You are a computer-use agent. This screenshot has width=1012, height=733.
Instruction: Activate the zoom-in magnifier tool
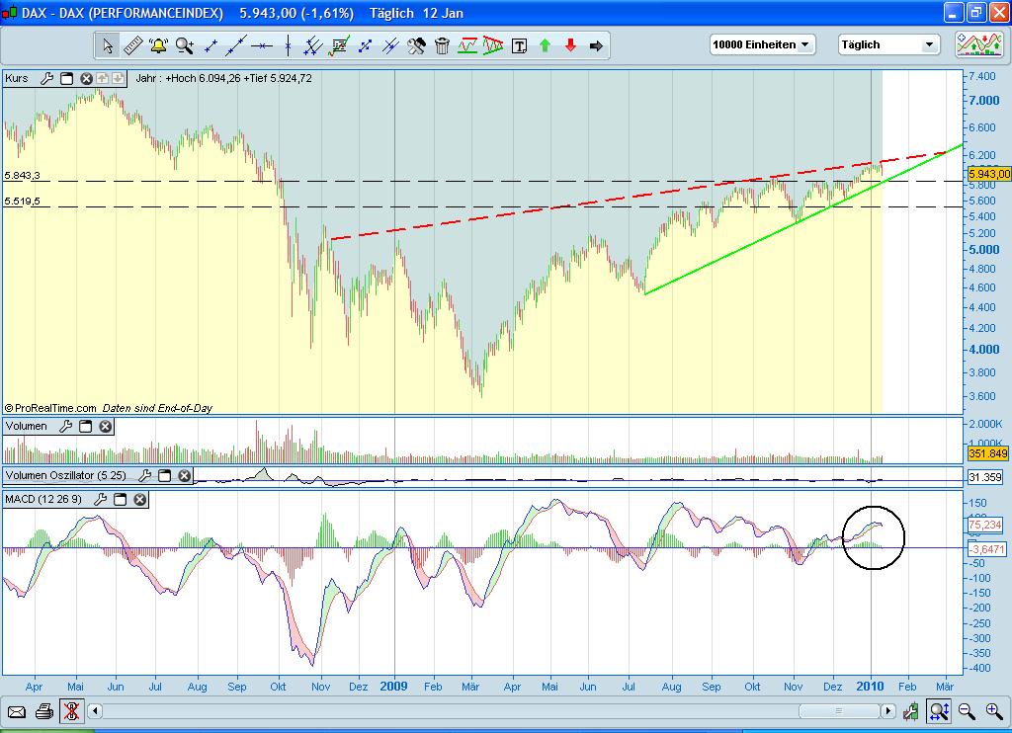click(183, 44)
